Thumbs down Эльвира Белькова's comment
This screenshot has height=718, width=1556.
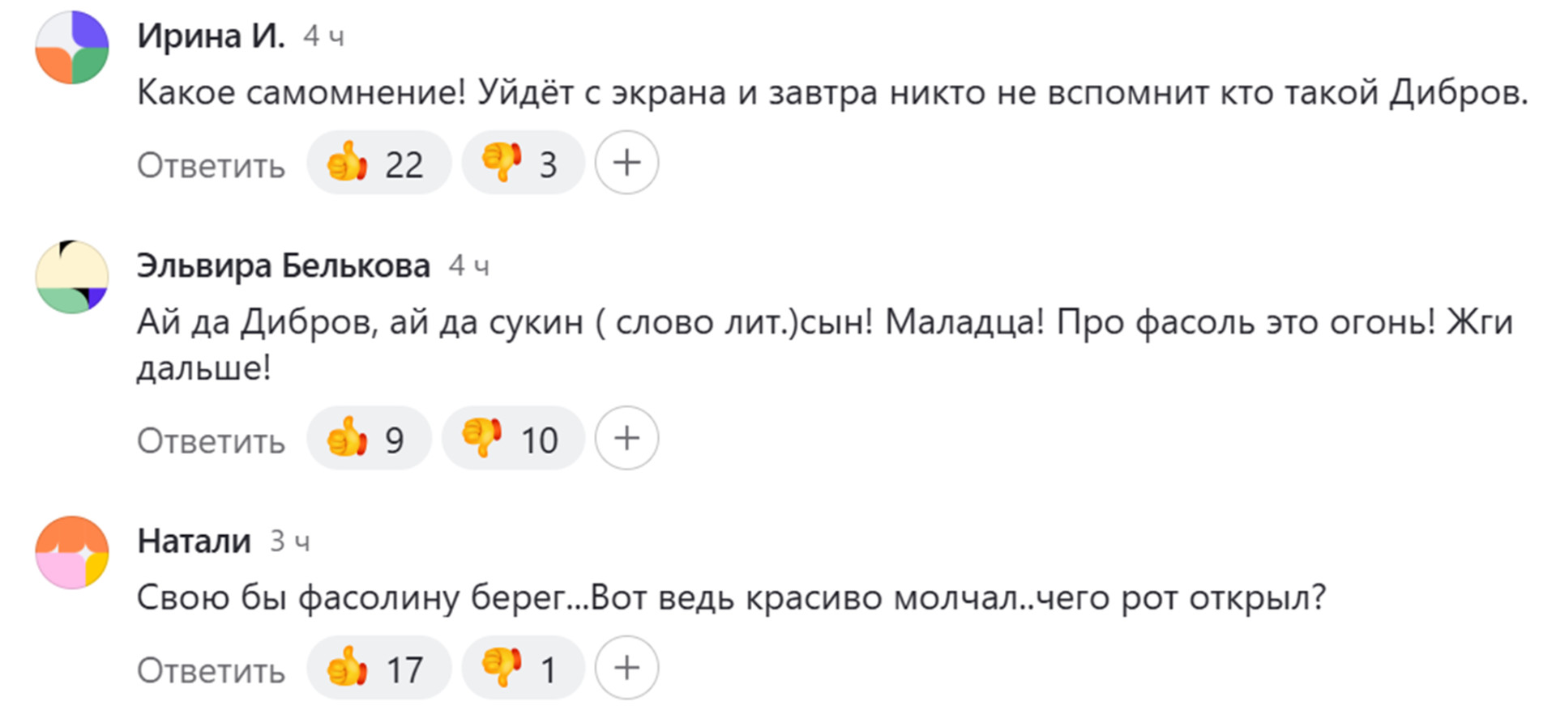tap(512, 440)
